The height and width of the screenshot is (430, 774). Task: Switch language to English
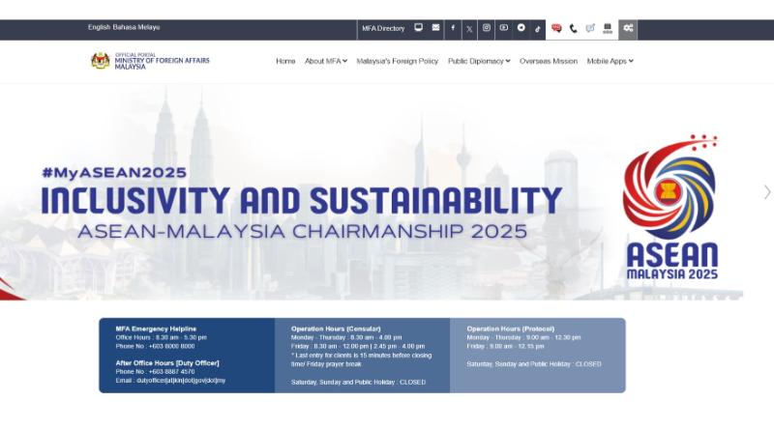100,27
